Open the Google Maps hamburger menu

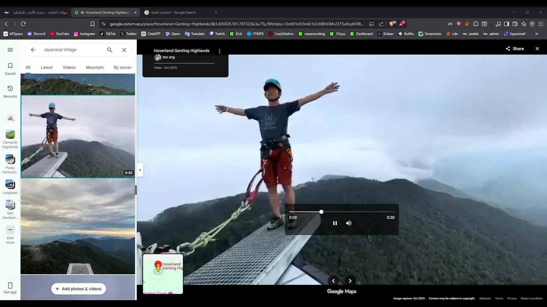(10, 50)
